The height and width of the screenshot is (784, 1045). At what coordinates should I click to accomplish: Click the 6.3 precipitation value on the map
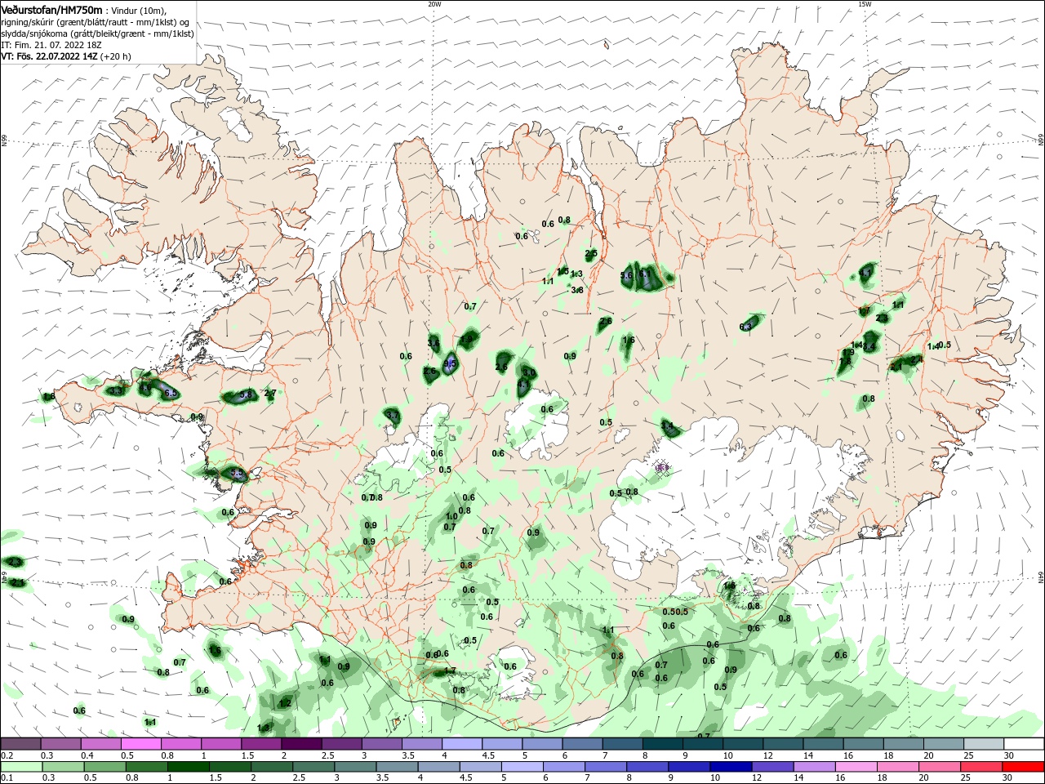745,327
